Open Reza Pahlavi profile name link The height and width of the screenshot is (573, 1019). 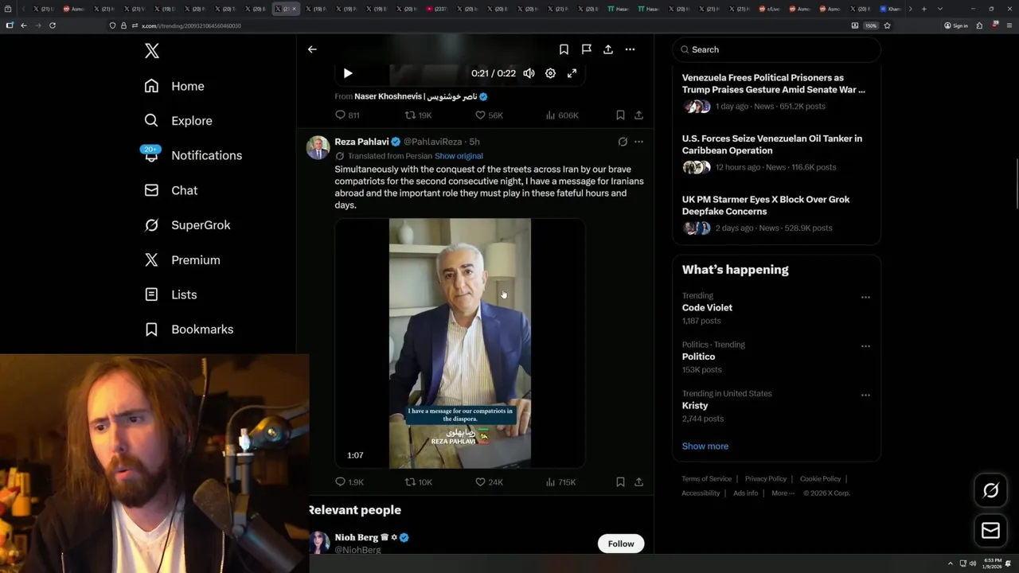361,142
